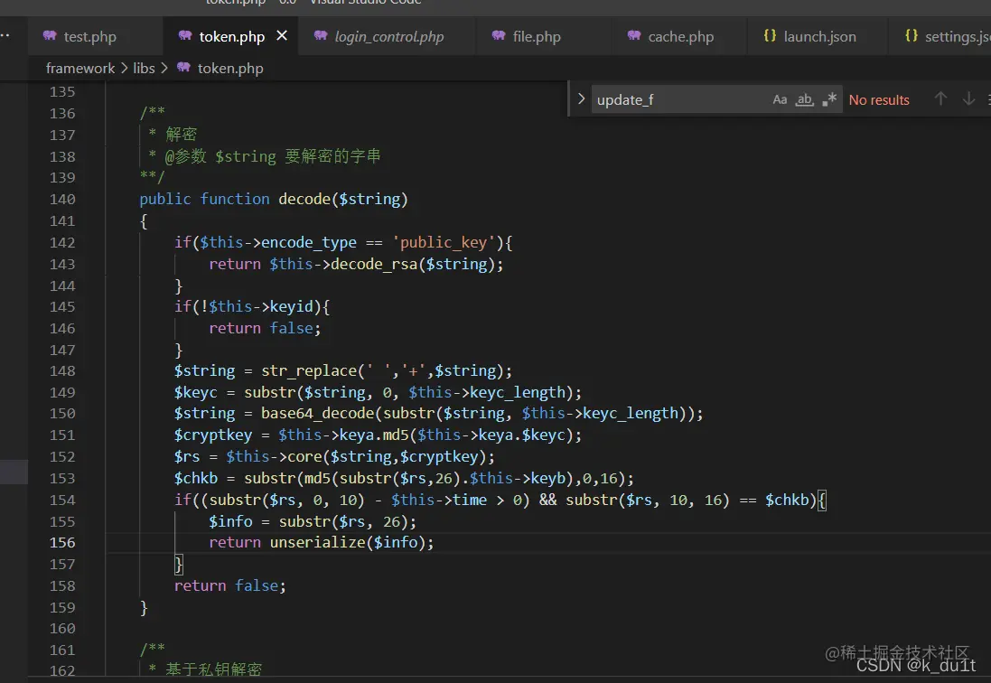Go to next match with down arrow

[x=968, y=99]
